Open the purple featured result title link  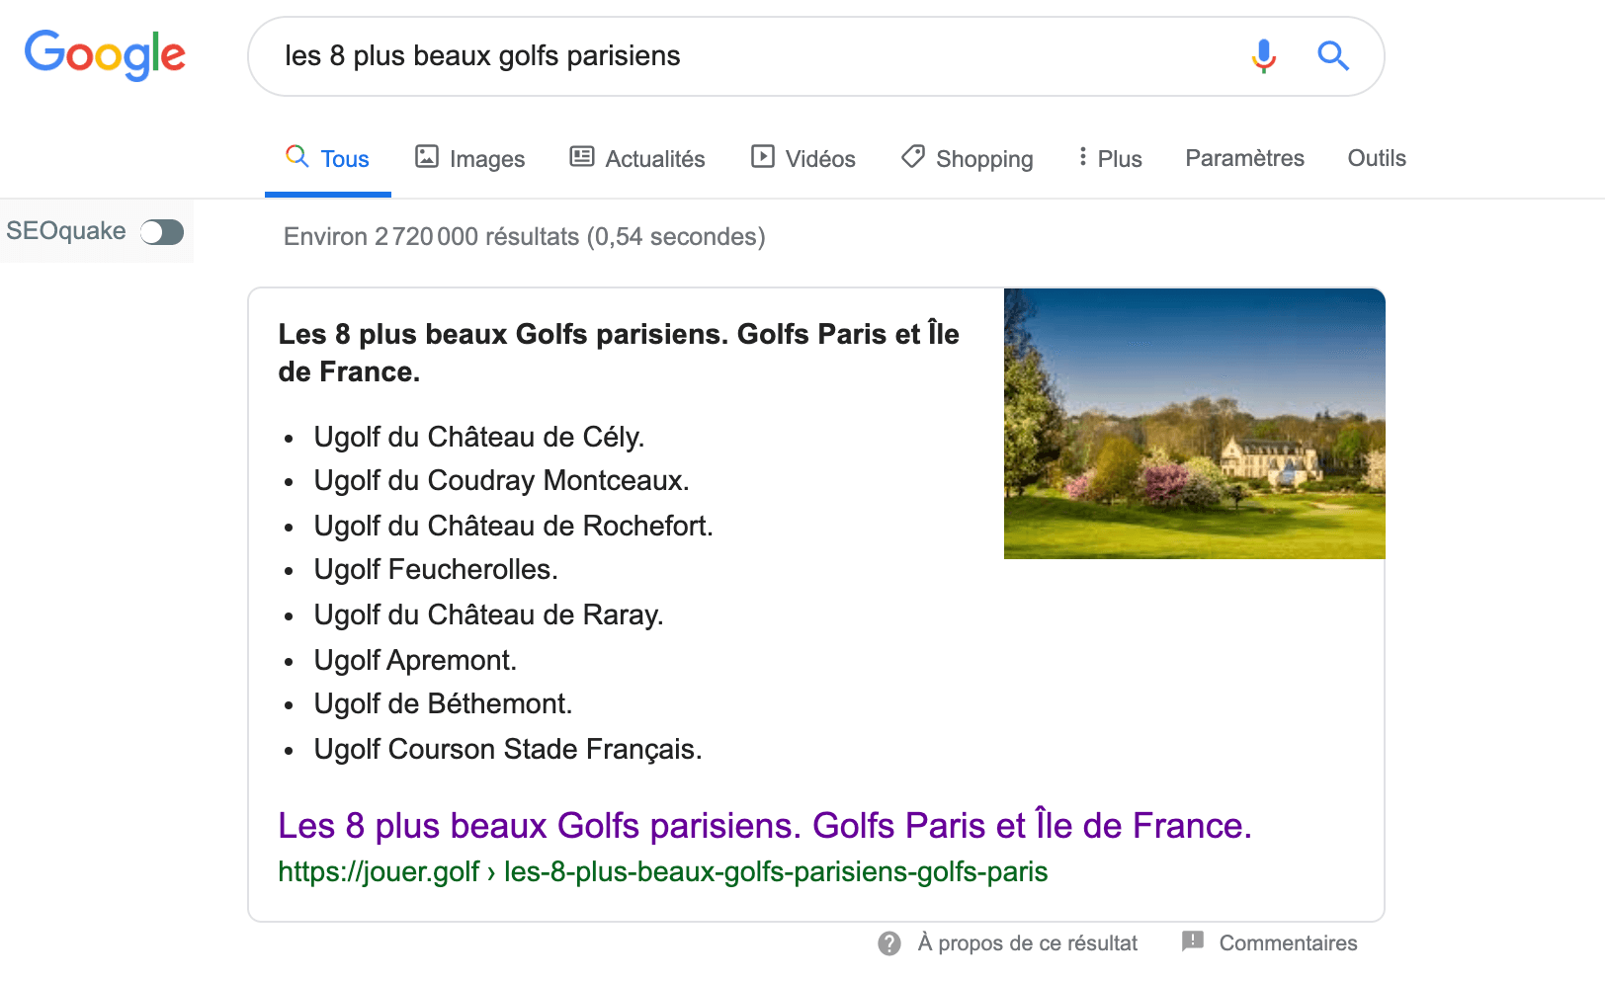(x=764, y=825)
